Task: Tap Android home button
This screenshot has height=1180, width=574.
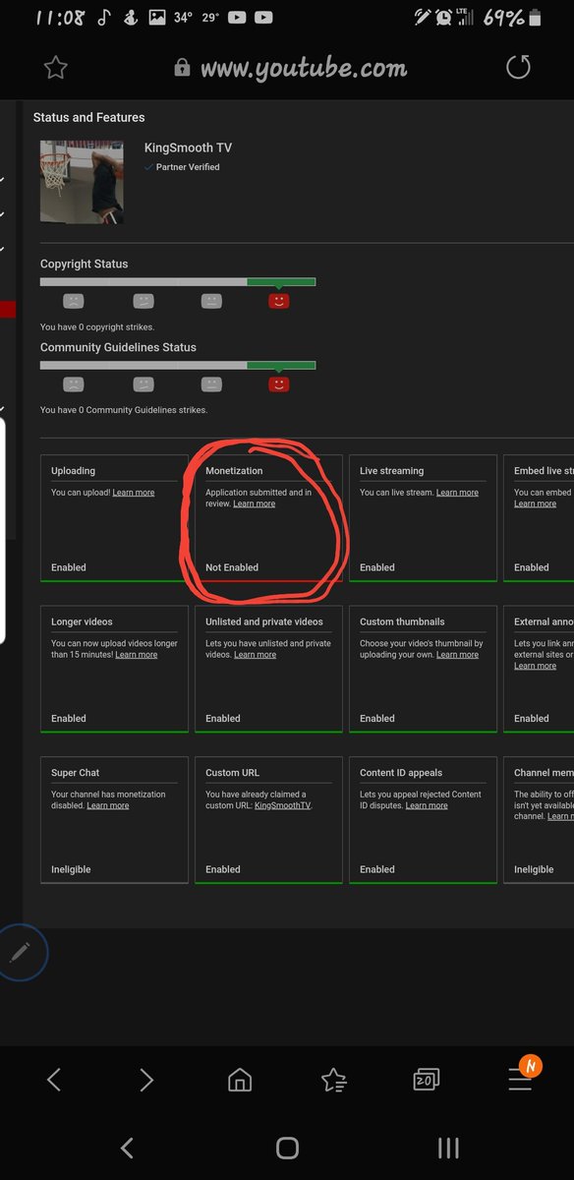Action: (x=287, y=1148)
